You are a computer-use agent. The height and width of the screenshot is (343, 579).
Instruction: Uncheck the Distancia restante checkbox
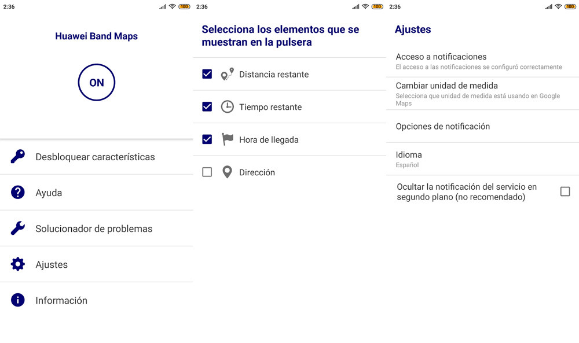207,74
